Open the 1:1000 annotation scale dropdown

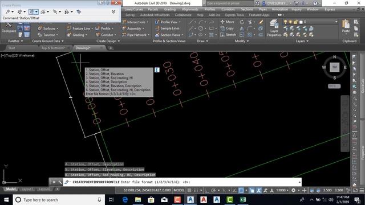(282, 190)
